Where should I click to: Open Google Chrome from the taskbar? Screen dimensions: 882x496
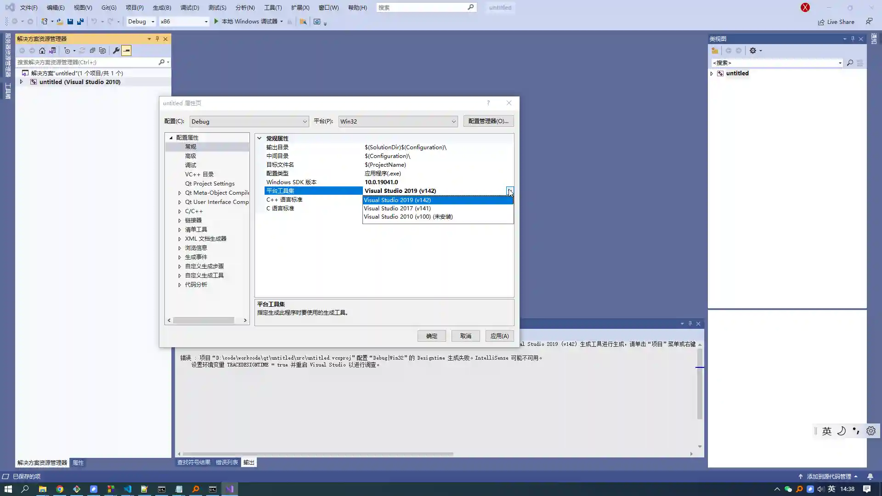click(60, 489)
